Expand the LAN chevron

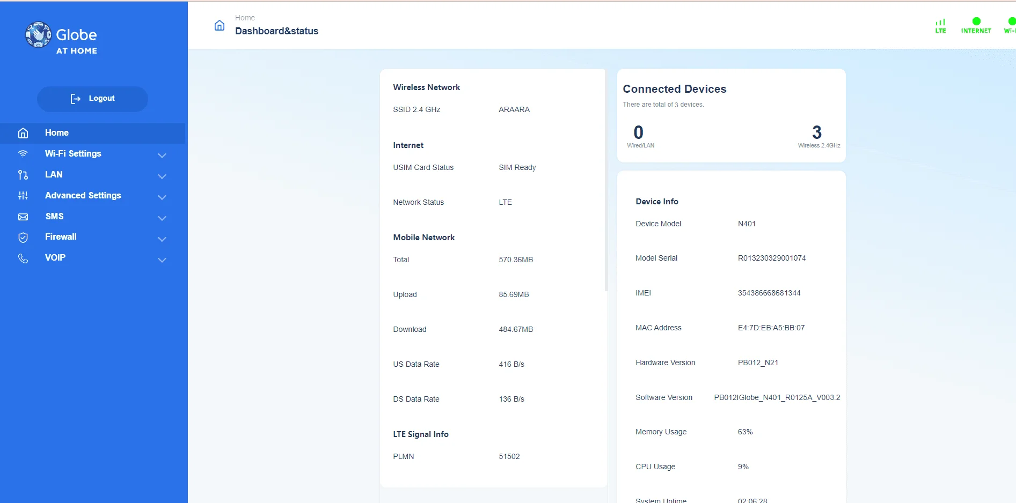162,176
